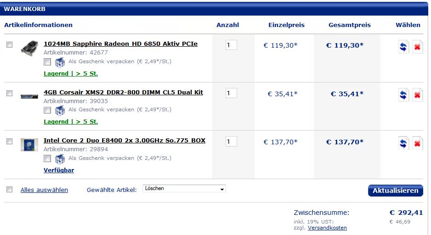Screen dimensions: 431x235
Task: Delete Sapphire Radeon HD 6850 with red X
Action: 417,47
